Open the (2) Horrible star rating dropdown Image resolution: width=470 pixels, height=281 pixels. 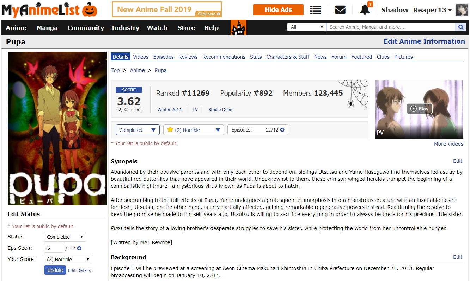(x=193, y=130)
